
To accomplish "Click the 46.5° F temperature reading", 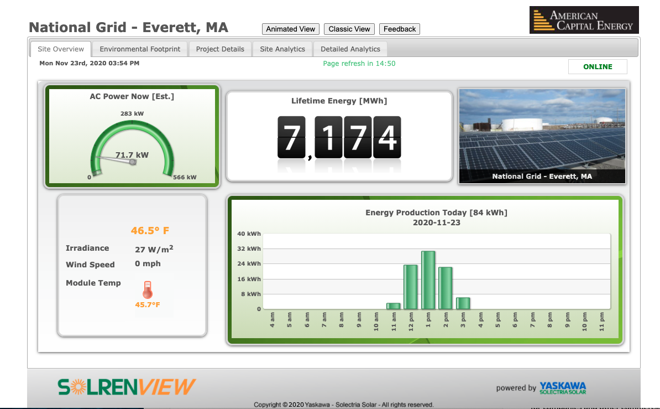I will 150,231.
